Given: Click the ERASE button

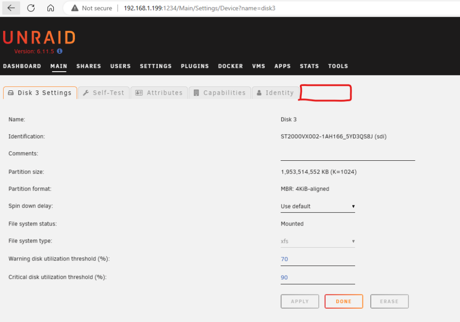Looking at the screenshot, I should click(x=389, y=301).
